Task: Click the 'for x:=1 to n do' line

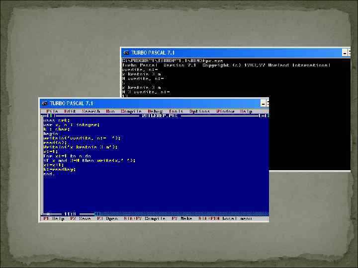Action: tap(67, 156)
